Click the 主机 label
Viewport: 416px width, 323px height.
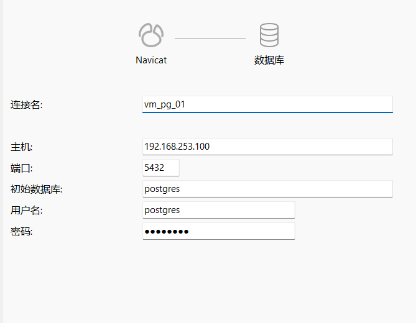click(x=22, y=147)
